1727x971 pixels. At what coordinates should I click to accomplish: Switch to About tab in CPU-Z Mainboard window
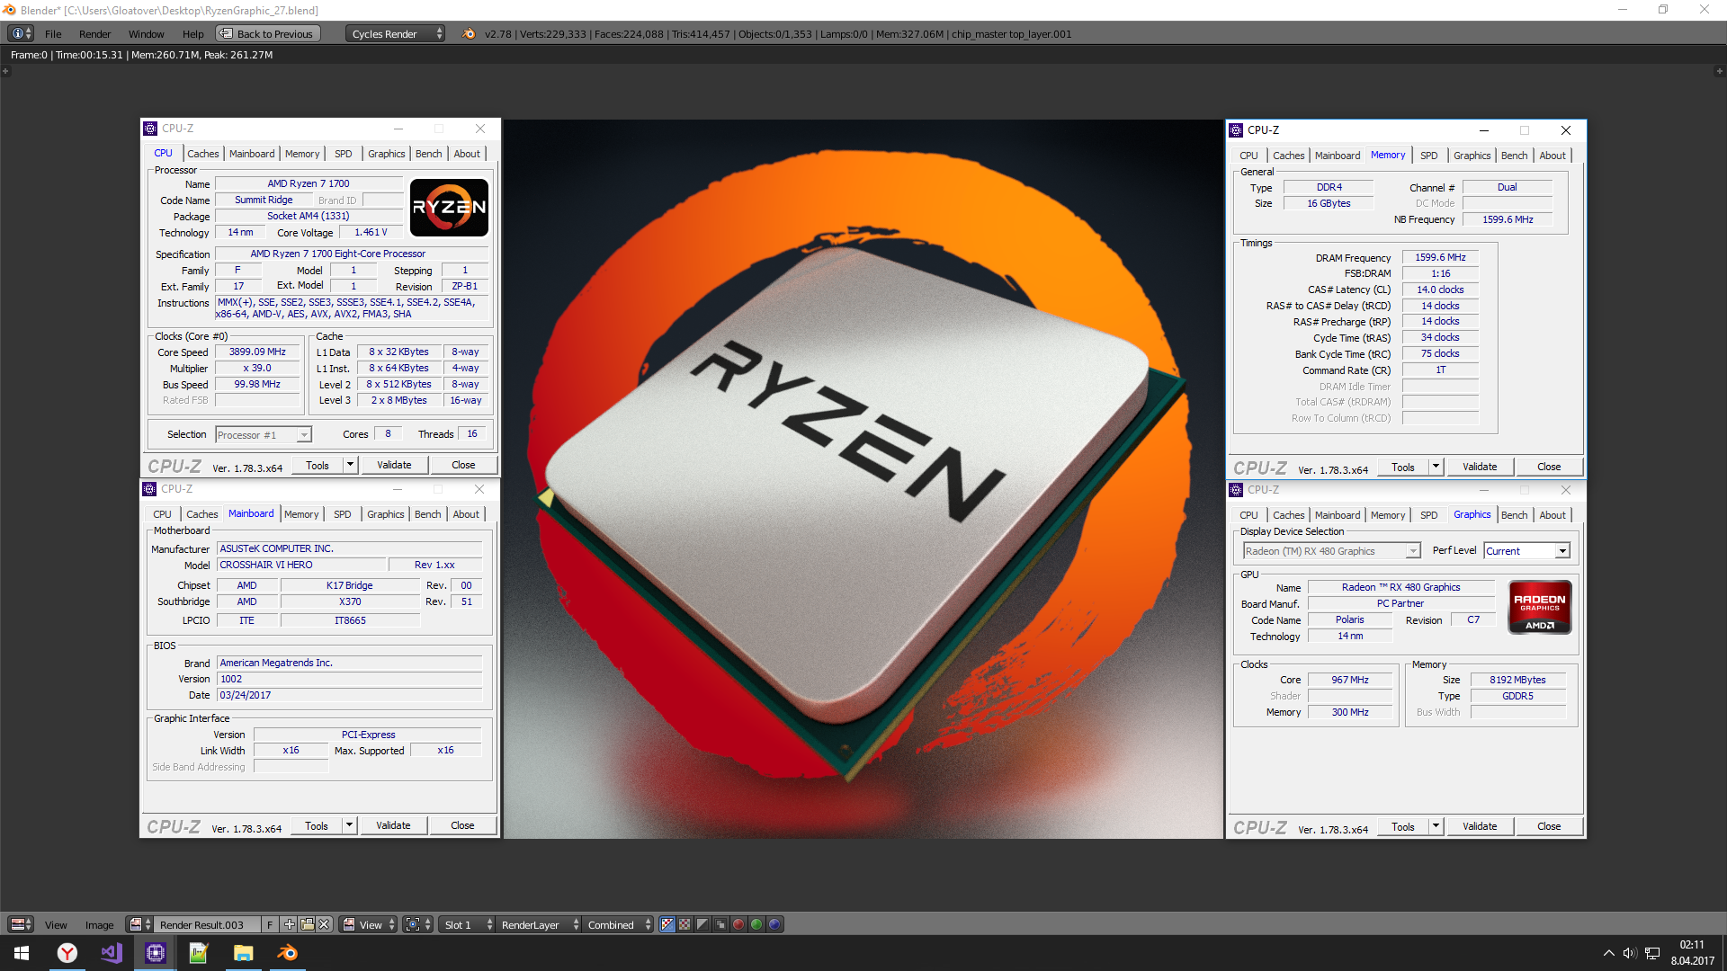[466, 514]
